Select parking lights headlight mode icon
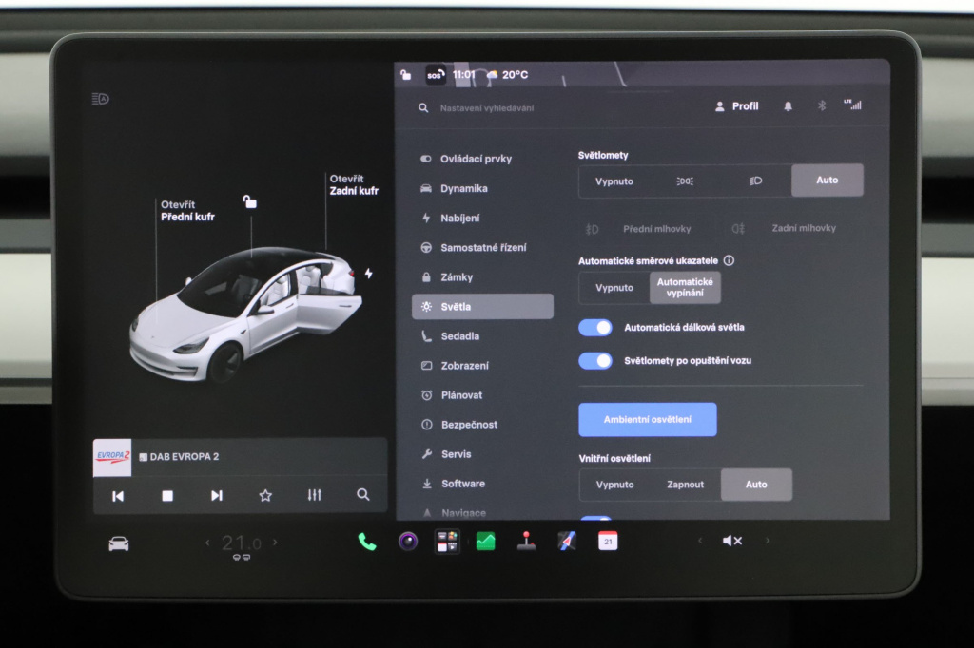This screenshot has width=974, height=648. coord(685,181)
